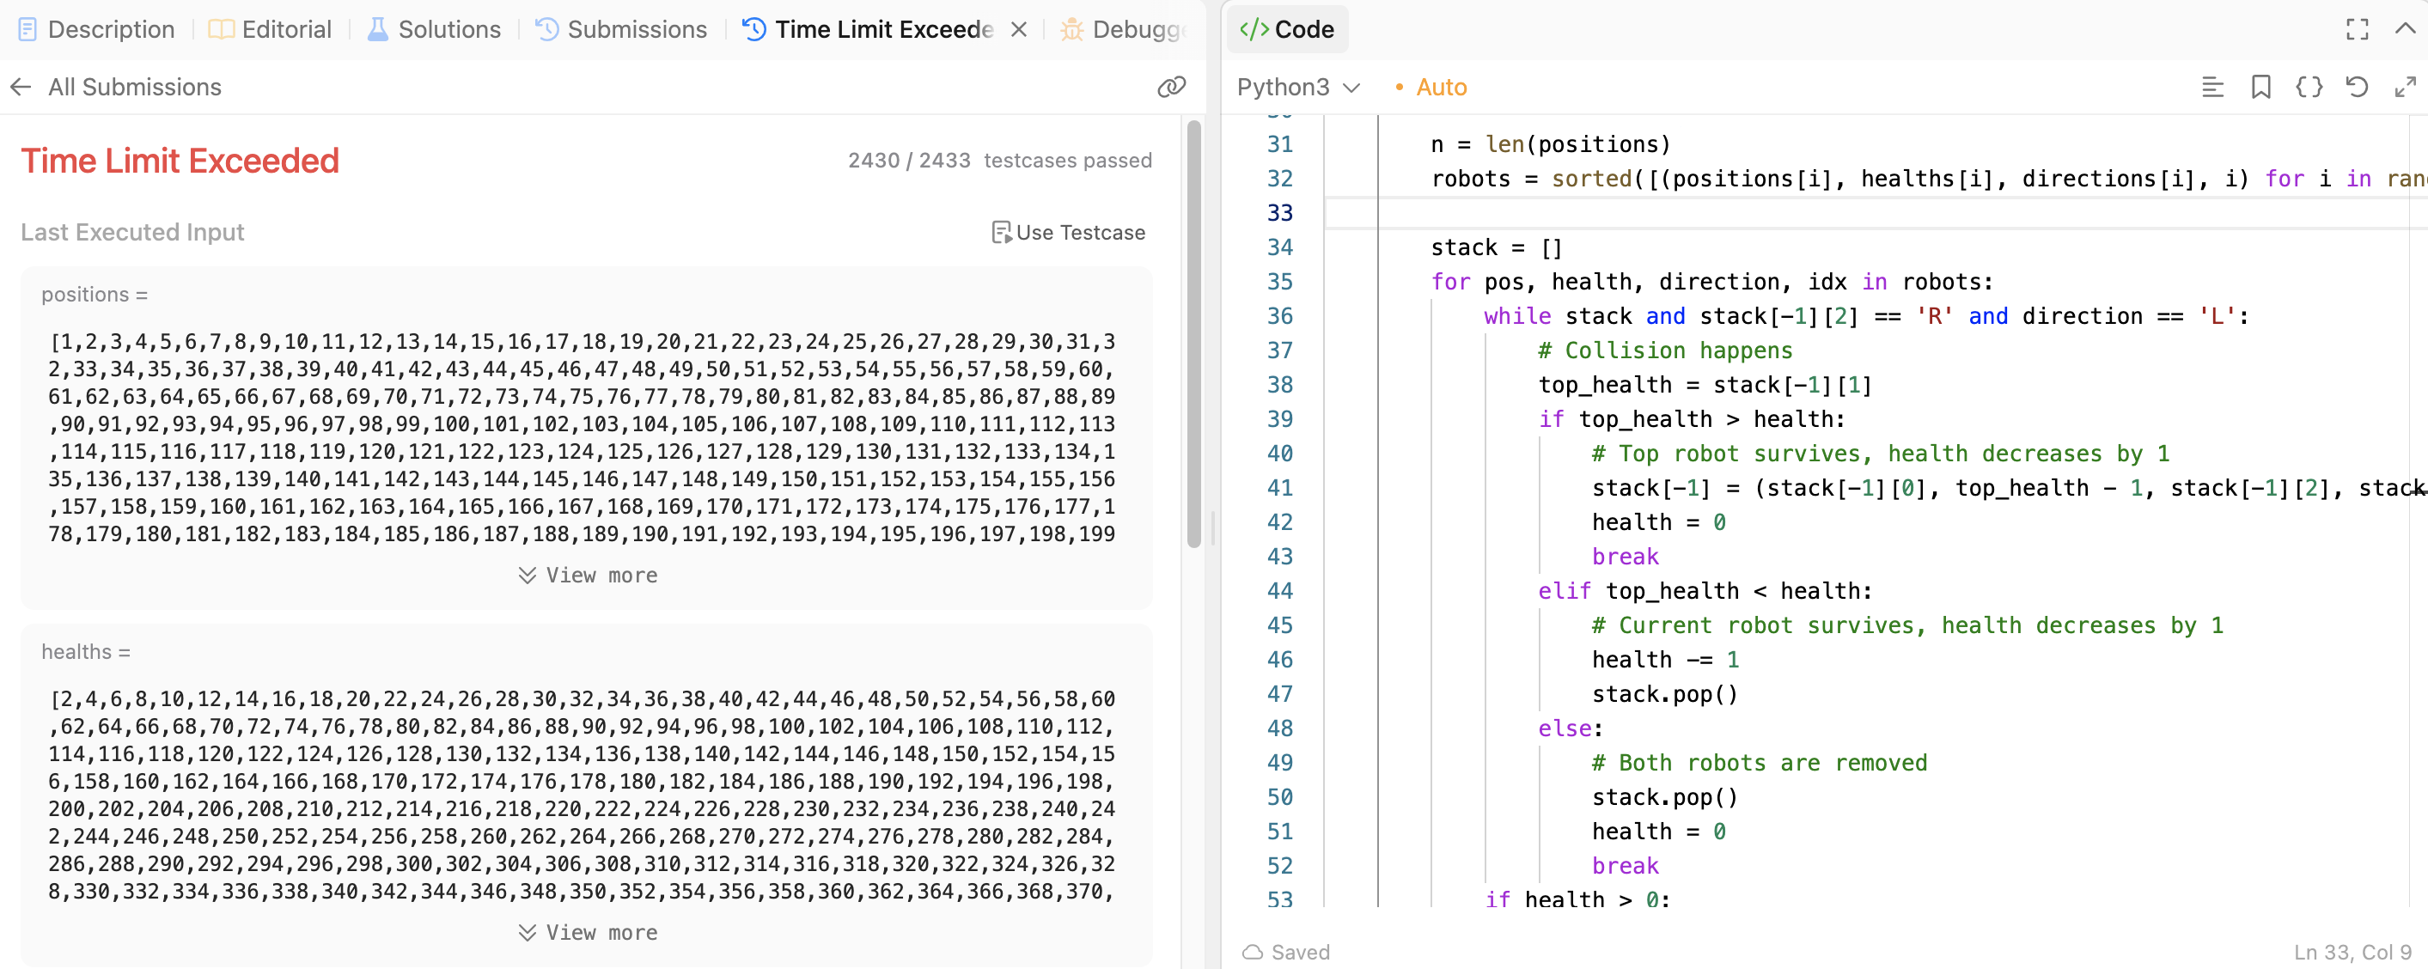The image size is (2428, 969).
Task: Open the Editorial tab
Action: coord(270,29)
